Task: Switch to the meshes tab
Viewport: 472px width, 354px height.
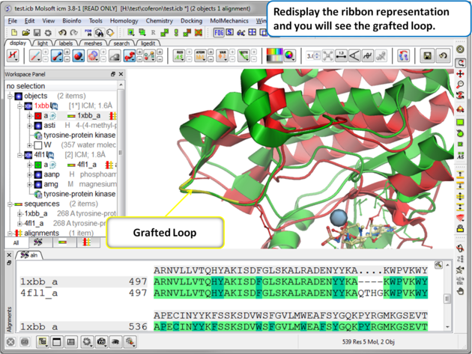Action: click(x=93, y=43)
